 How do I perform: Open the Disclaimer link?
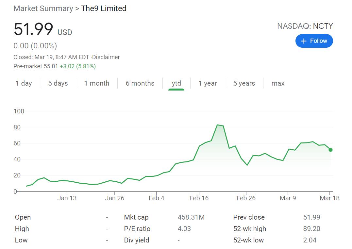[106, 57]
